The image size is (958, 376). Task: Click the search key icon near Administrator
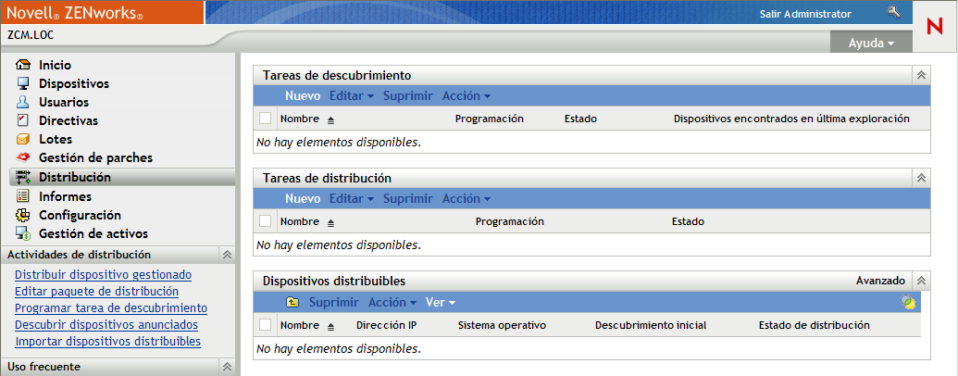pos(893,12)
